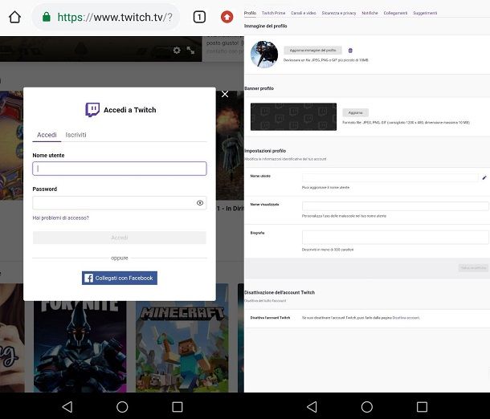The height and width of the screenshot is (419, 490).
Task: Toggle fullscreen on the video player
Action: pos(190,51)
